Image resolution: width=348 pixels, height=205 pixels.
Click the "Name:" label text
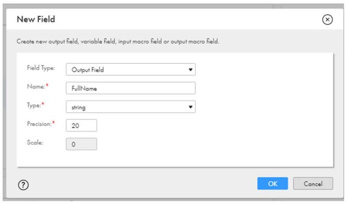tap(34, 86)
